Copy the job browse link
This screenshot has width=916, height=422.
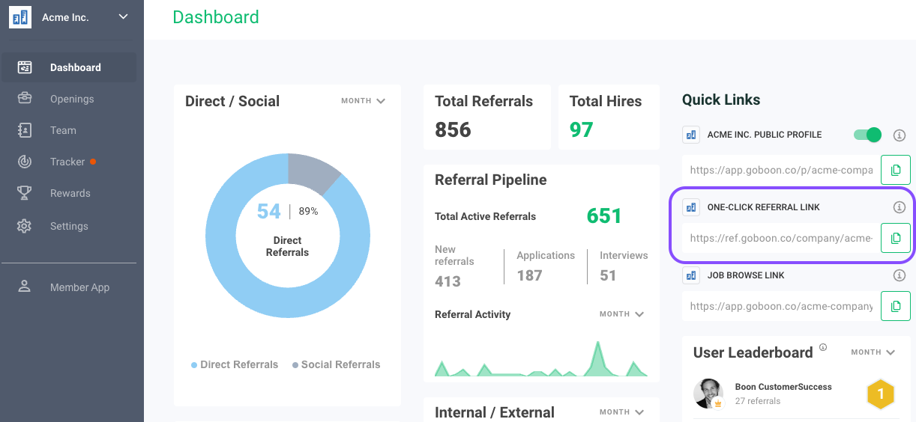point(896,306)
